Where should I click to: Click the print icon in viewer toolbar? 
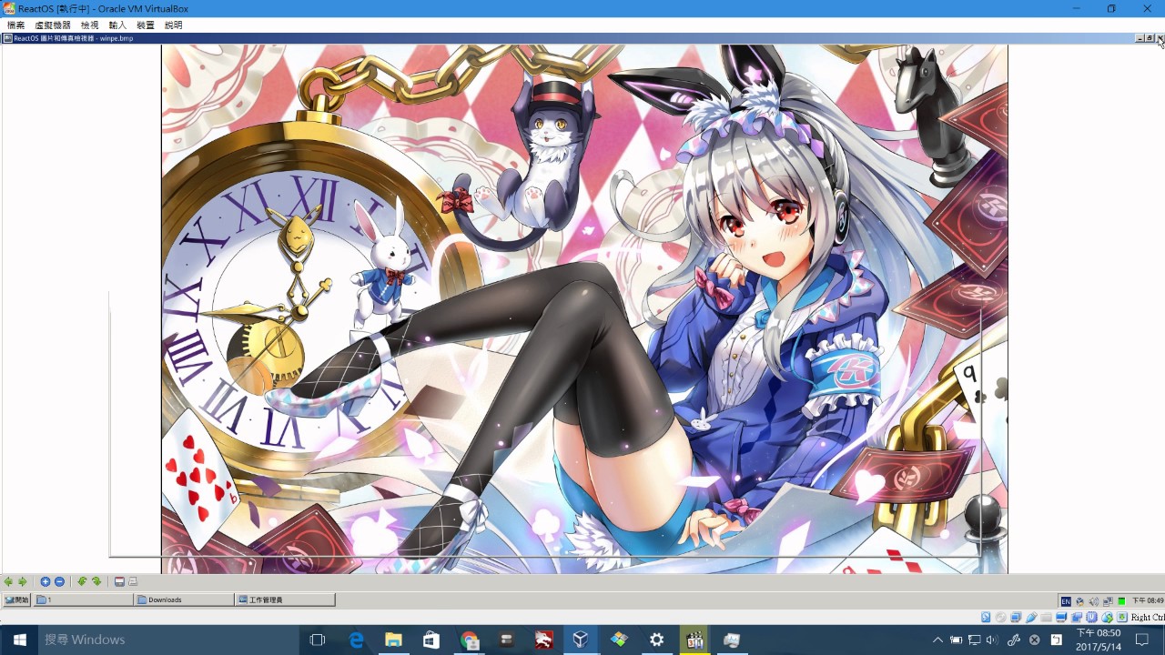coord(133,581)
